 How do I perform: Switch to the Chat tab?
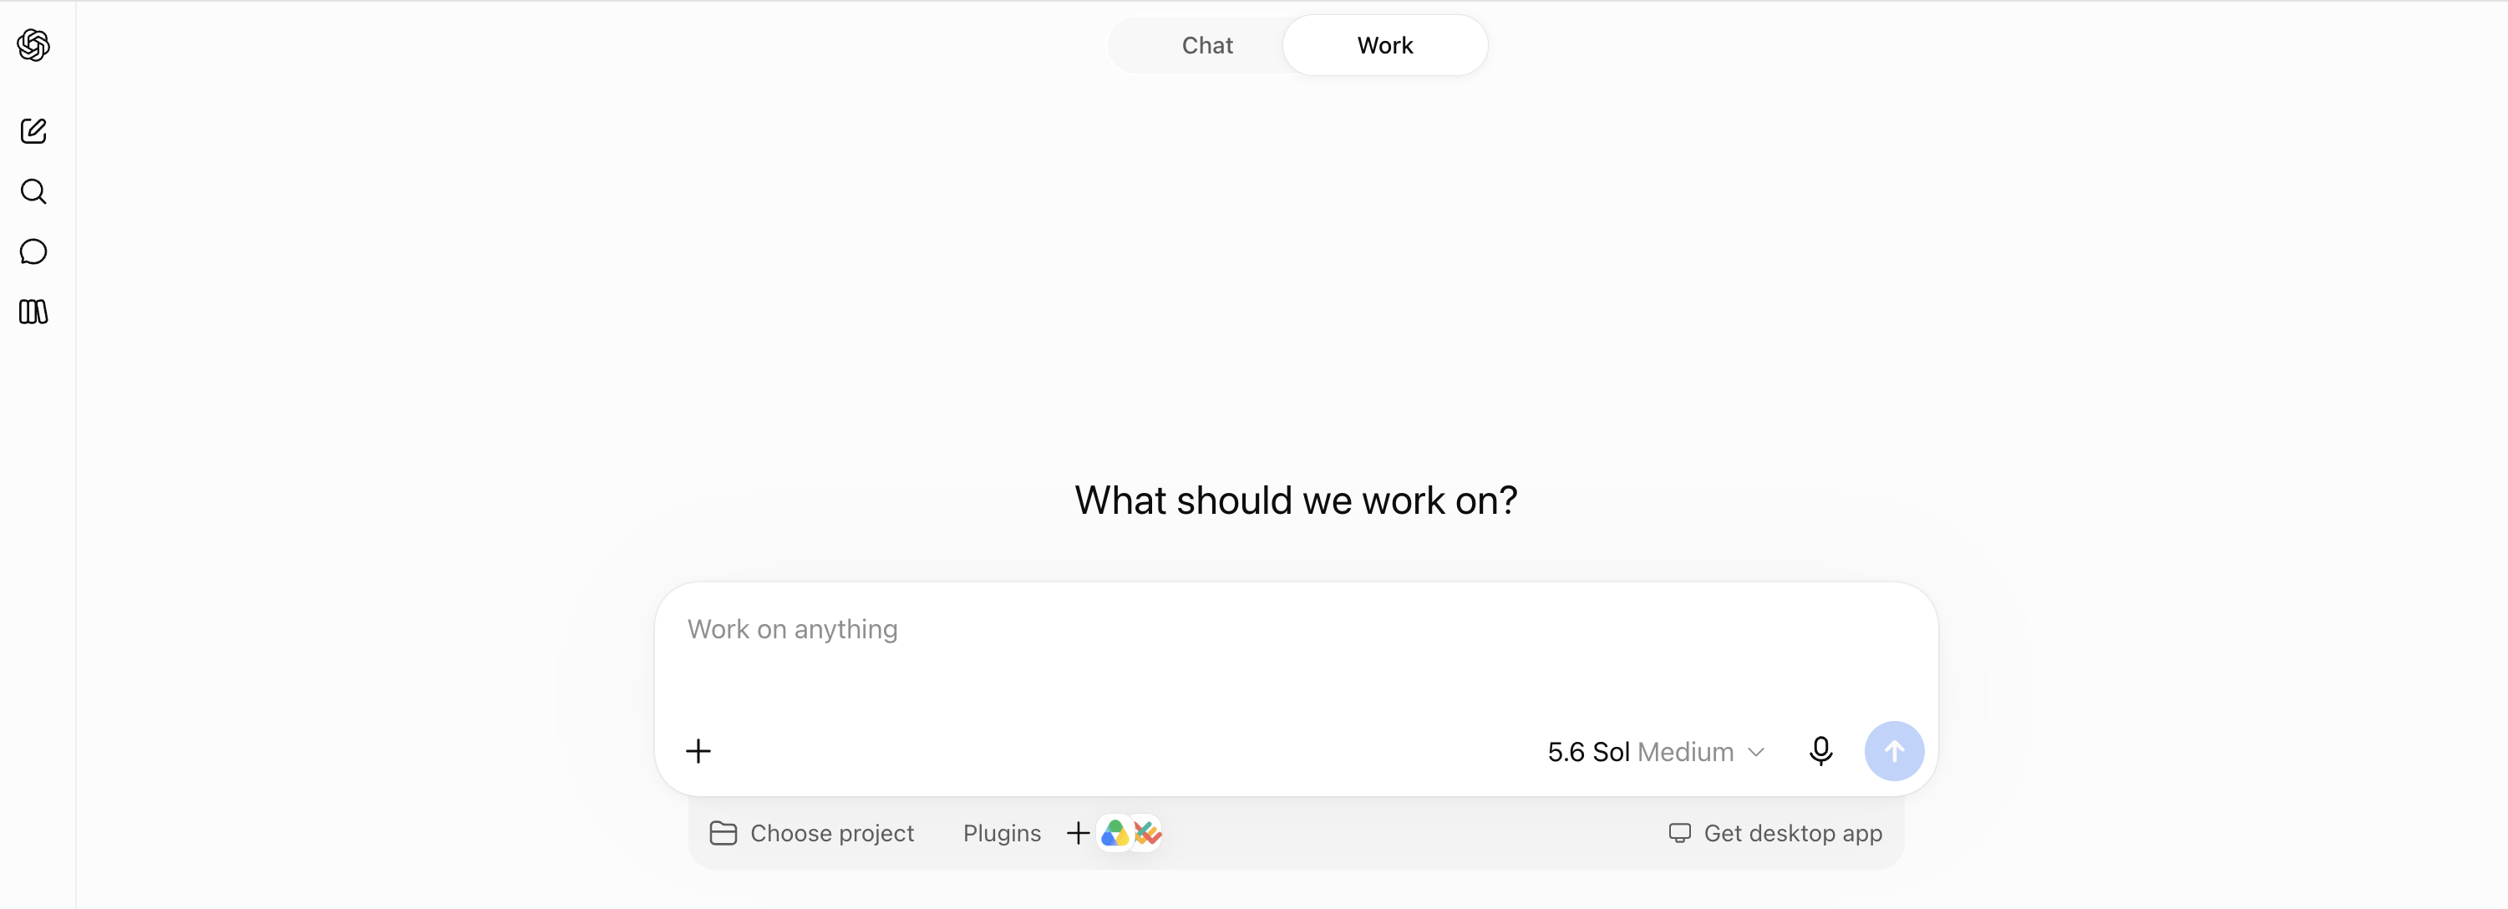point(1206,45)
